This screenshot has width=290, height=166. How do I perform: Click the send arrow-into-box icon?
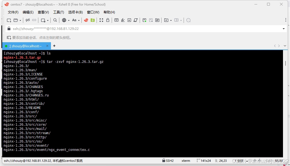tap(129, 20)
